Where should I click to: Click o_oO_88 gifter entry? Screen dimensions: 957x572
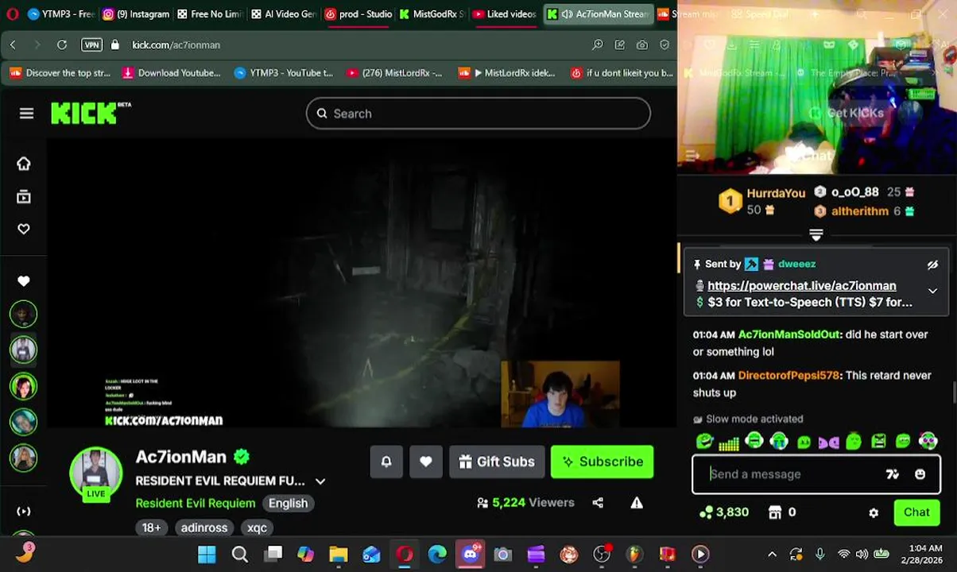[863, 192]
